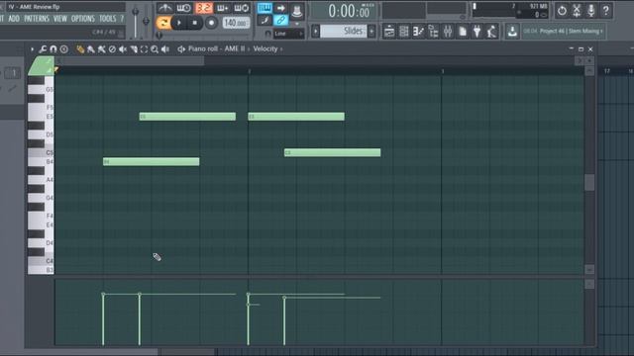Click the Project 46 Stem Mixing hint panel

563,31
